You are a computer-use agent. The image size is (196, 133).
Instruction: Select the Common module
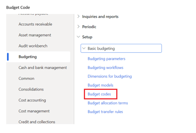(26, 79)
